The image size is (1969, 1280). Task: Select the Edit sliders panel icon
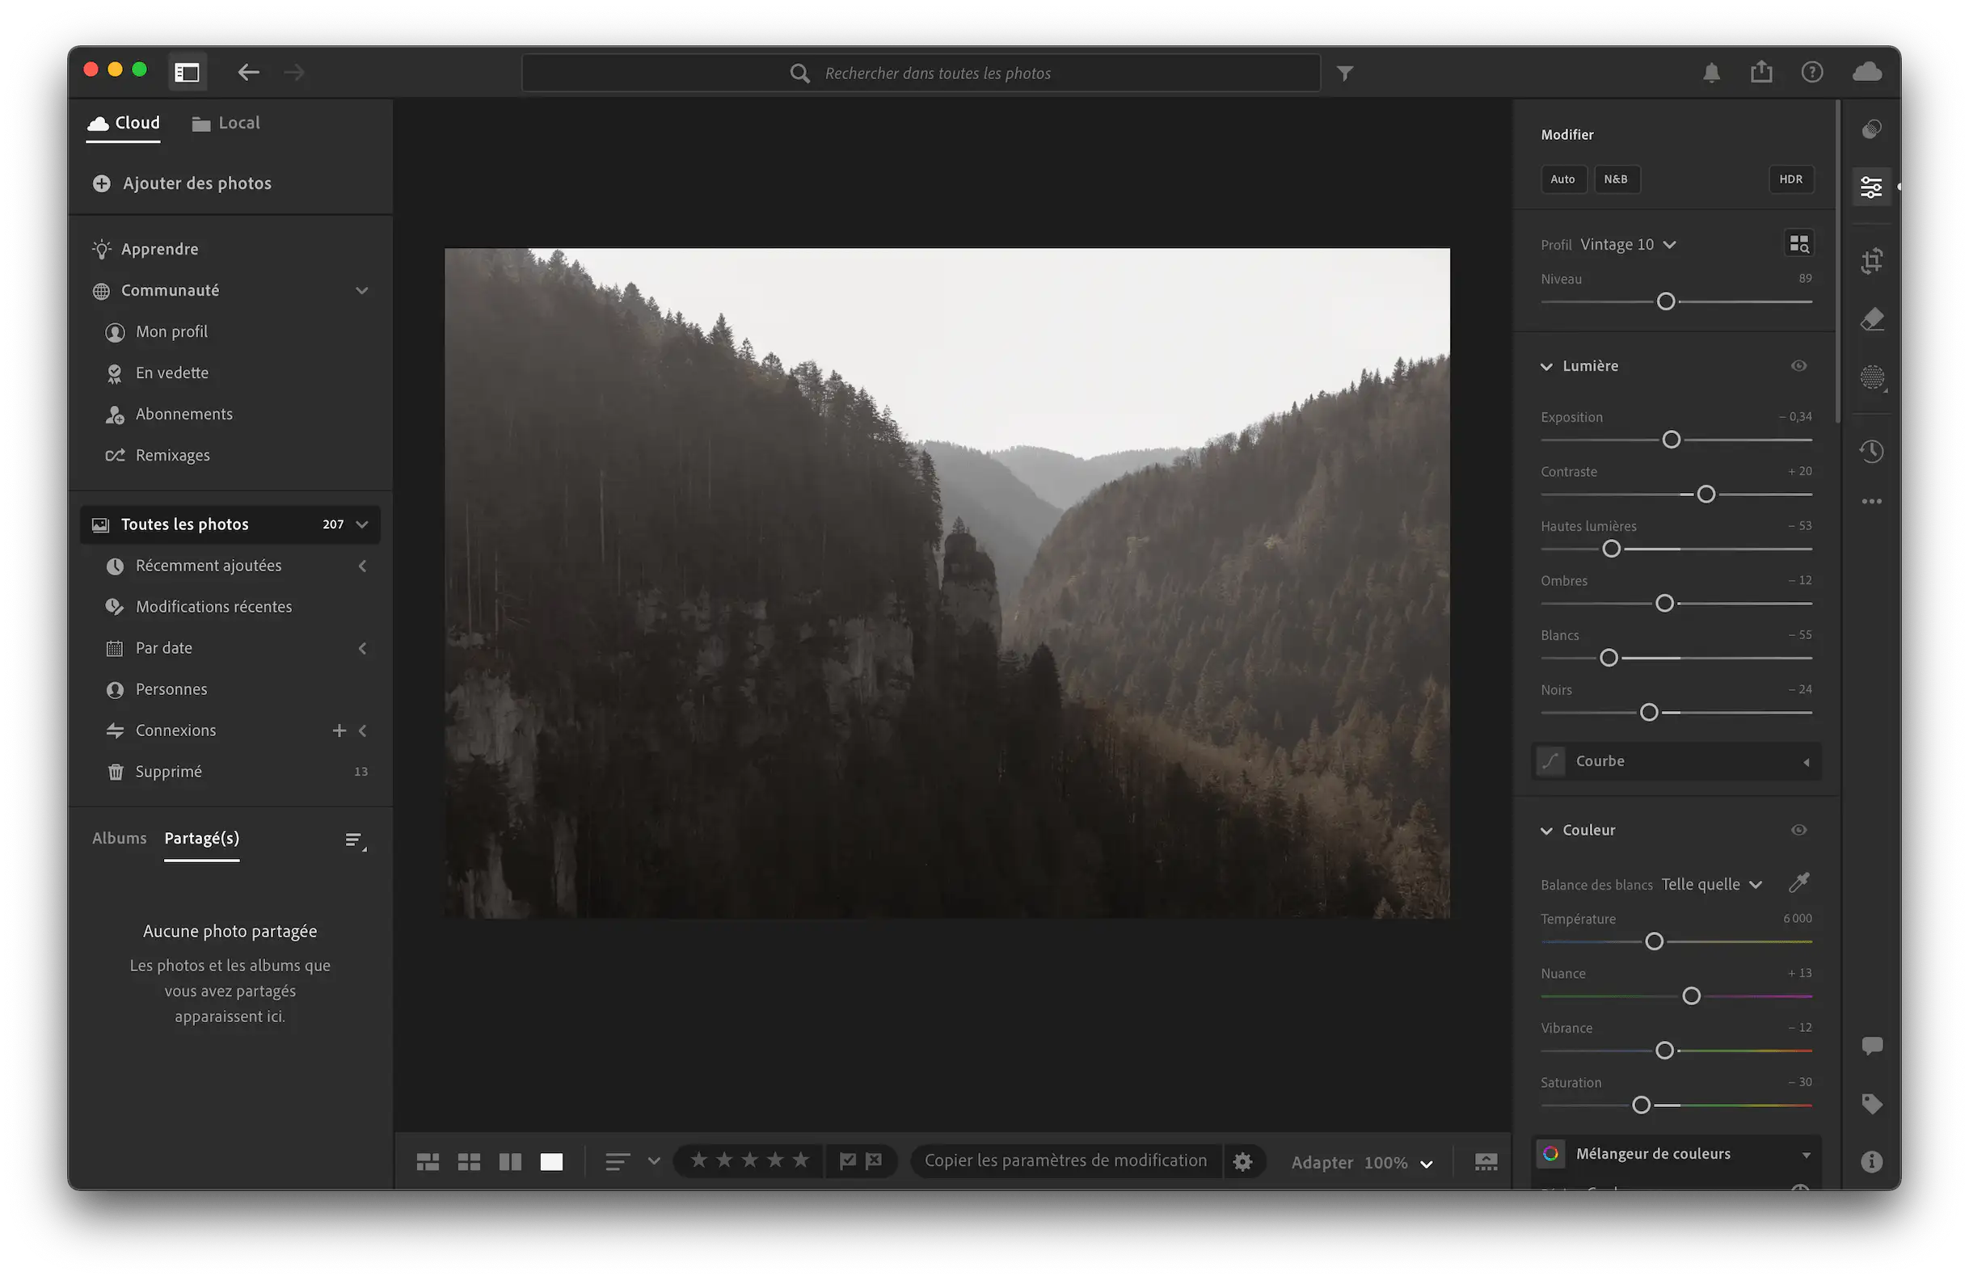(1870, 187)
